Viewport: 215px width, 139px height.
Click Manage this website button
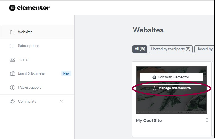tap(172, 88)
